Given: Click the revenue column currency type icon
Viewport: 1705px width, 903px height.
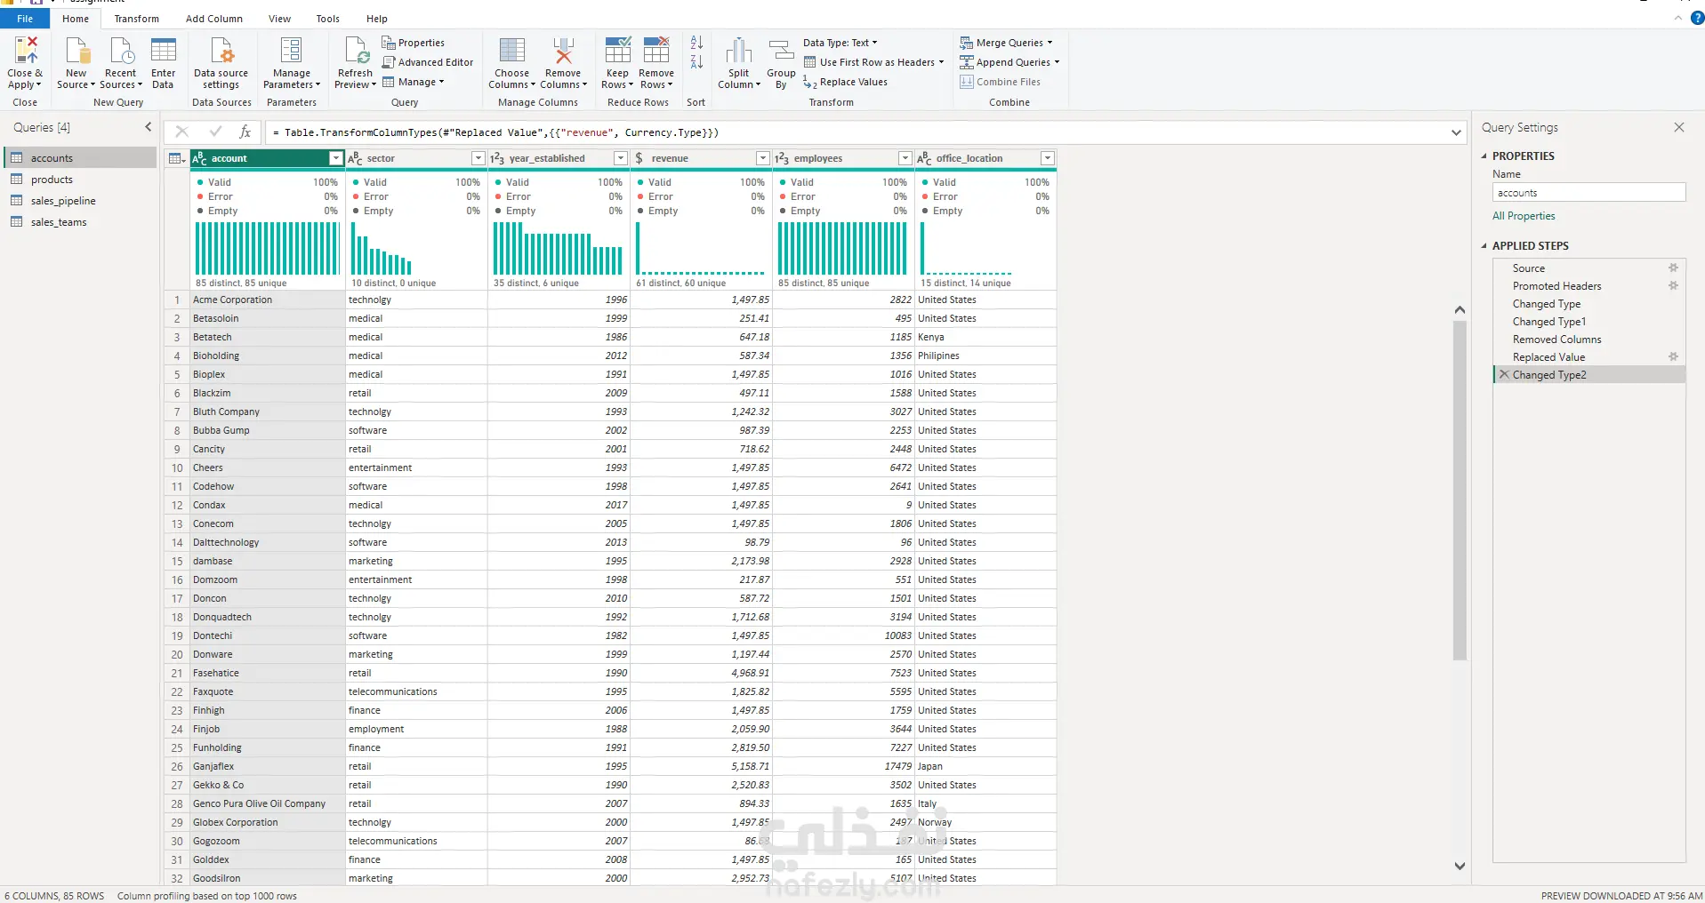Looking at the screenshot, I should coord(639,158).
